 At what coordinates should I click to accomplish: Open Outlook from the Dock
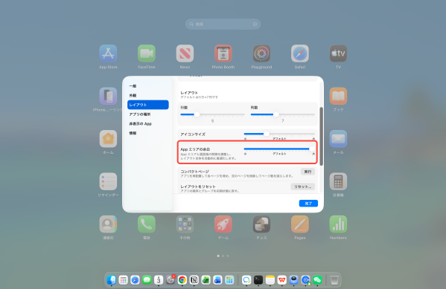pos(217,280)
